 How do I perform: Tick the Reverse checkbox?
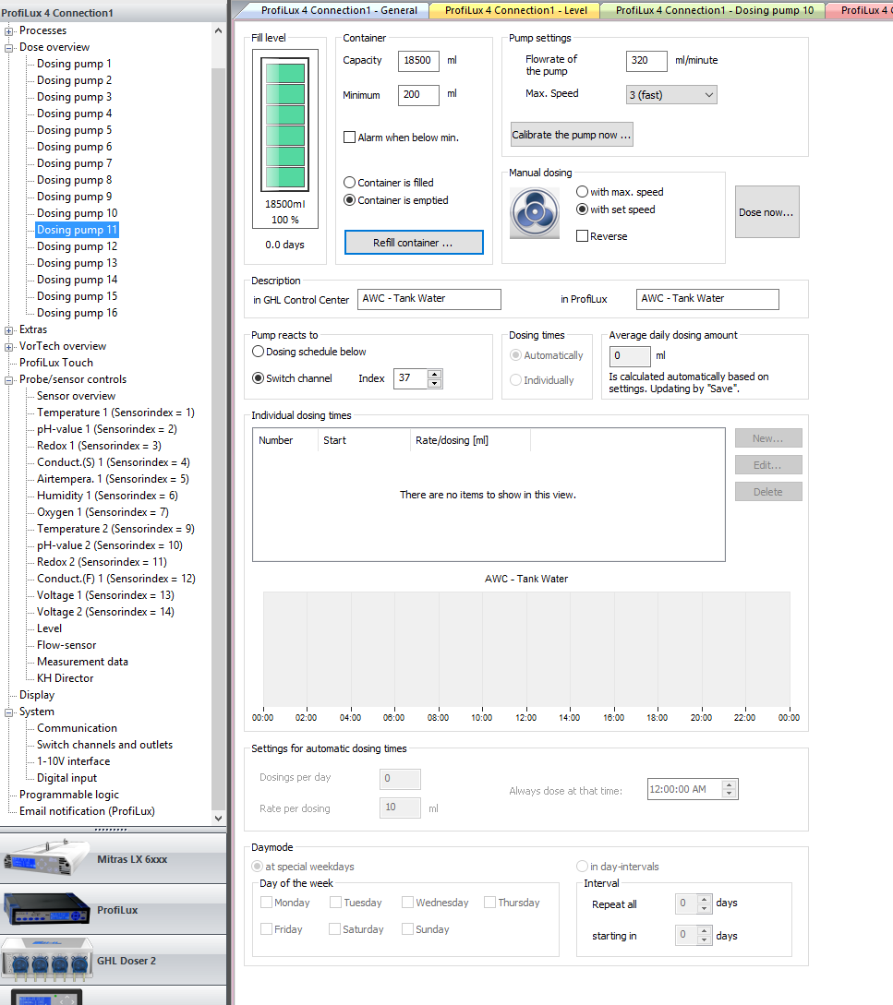coord(583,236)
